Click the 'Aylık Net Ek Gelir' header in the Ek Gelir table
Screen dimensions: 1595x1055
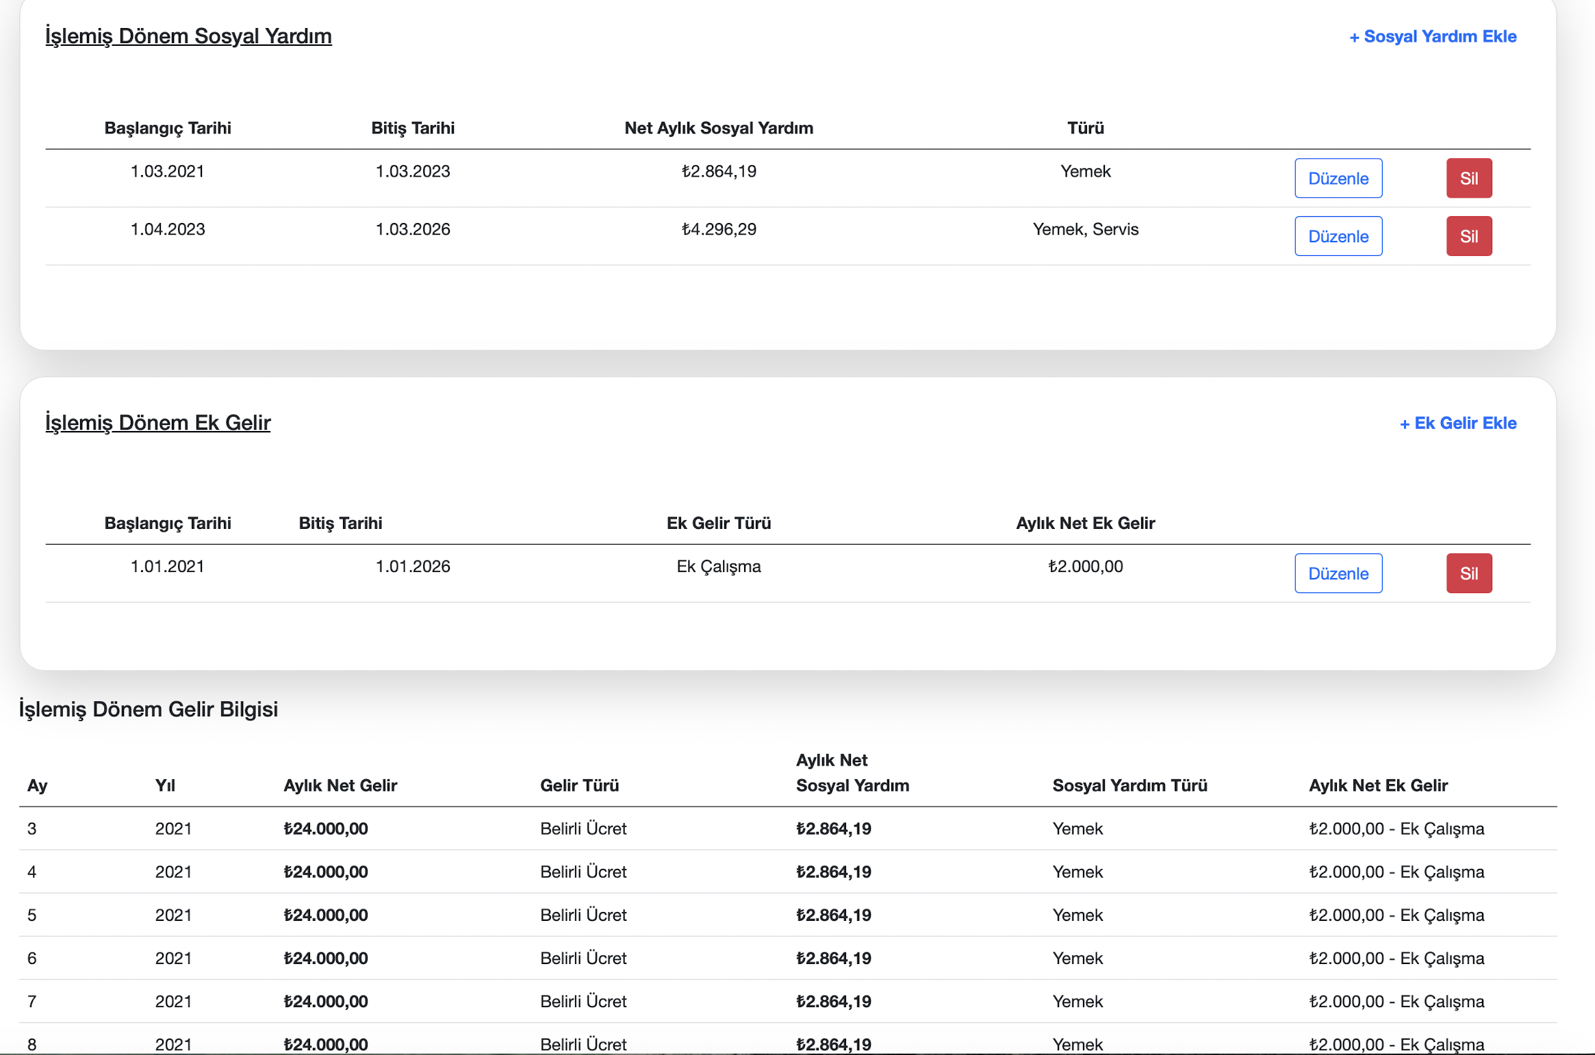(x=1085, y=523)
